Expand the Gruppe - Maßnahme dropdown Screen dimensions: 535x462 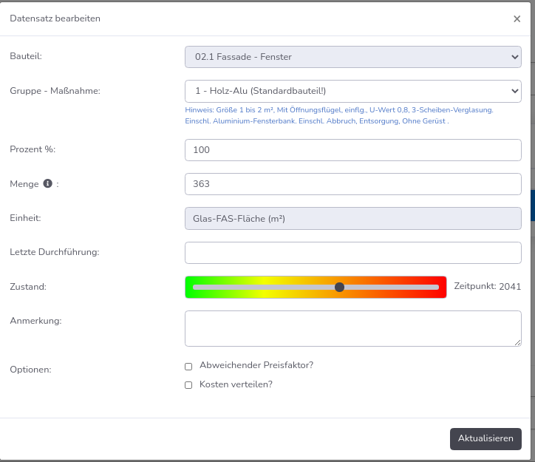click(352, 91)
